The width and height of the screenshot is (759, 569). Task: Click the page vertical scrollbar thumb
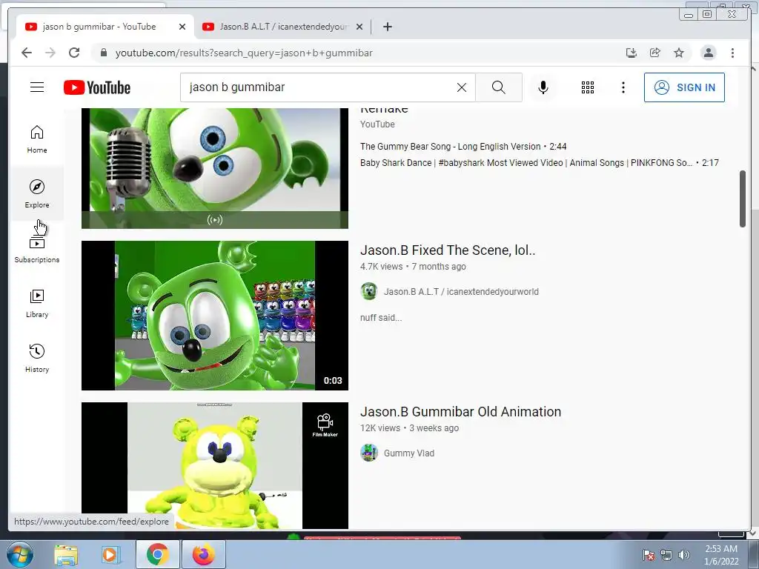click(x=743, y=199)
